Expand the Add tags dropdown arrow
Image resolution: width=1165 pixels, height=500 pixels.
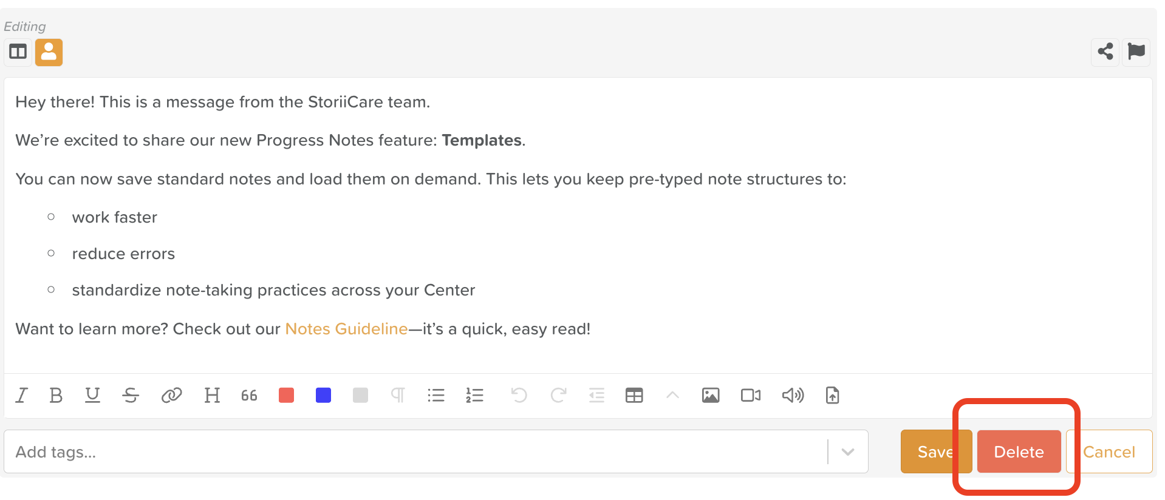coord(848,451)
